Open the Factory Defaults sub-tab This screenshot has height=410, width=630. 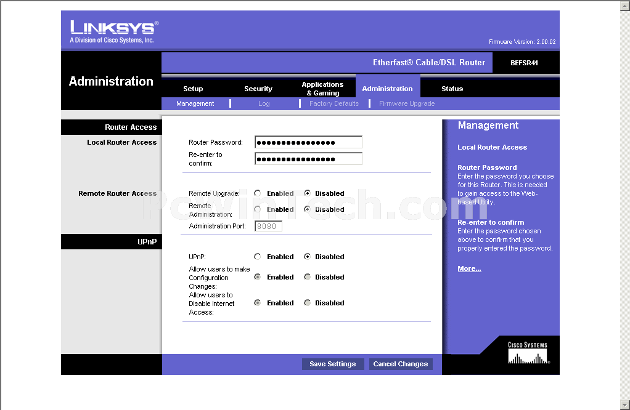[334, 103]
